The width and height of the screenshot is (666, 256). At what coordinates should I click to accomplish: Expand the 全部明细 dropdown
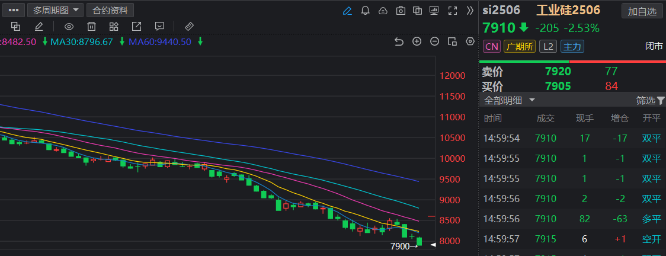[x=509, y=101]
